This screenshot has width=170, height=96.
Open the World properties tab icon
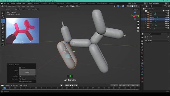tap(142, 53)
